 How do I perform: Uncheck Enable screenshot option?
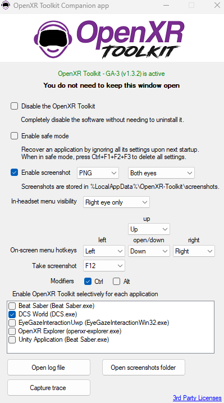pos(14,173)
